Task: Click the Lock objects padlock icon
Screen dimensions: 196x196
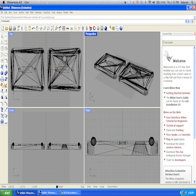Action: [87, 28]
